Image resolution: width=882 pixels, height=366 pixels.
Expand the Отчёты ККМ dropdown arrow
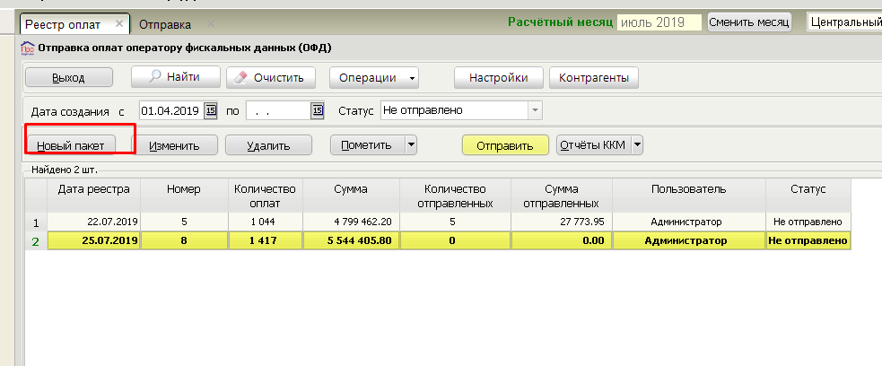click(637, 145)
